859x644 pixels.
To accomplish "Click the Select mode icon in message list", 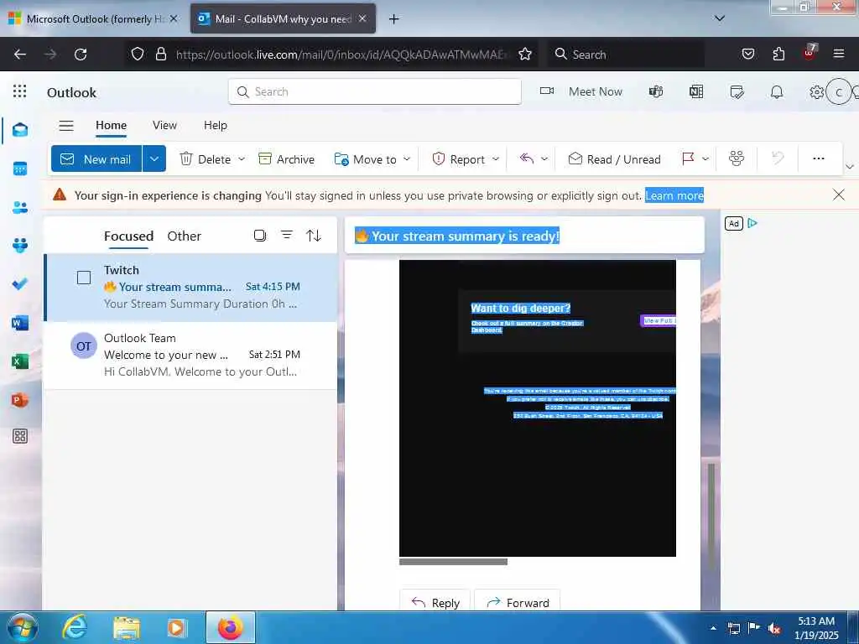I will (260, 236).
